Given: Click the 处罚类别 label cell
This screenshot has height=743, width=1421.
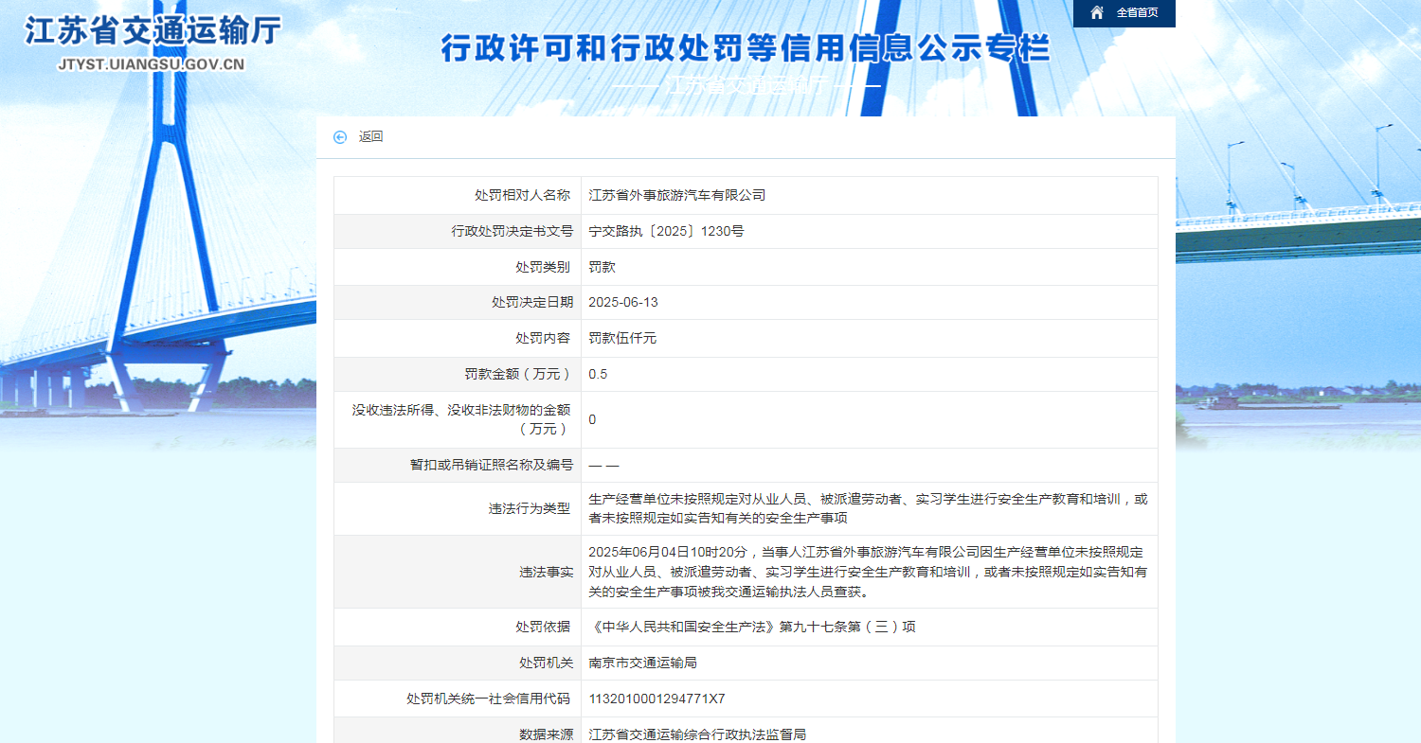Looking at the screenshot, I should coord(458,268).
